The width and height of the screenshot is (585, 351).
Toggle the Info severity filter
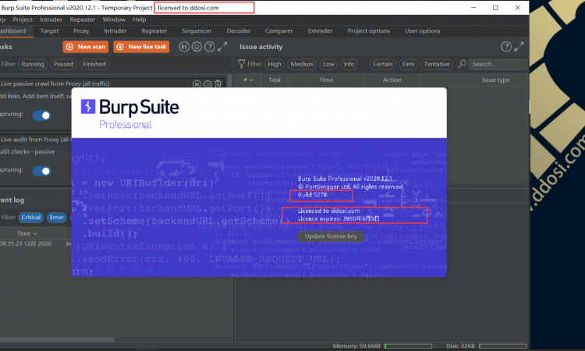click(349, 64)
